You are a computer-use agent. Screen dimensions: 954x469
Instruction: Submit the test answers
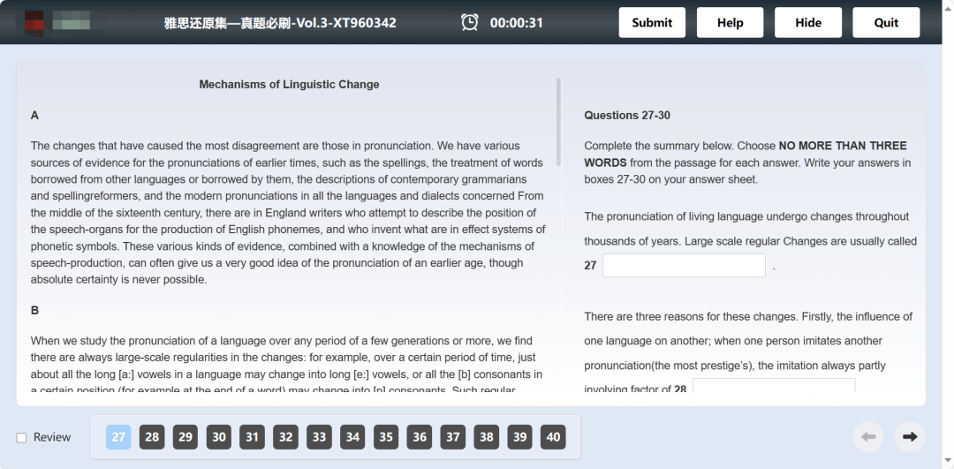tap(652, 22)
